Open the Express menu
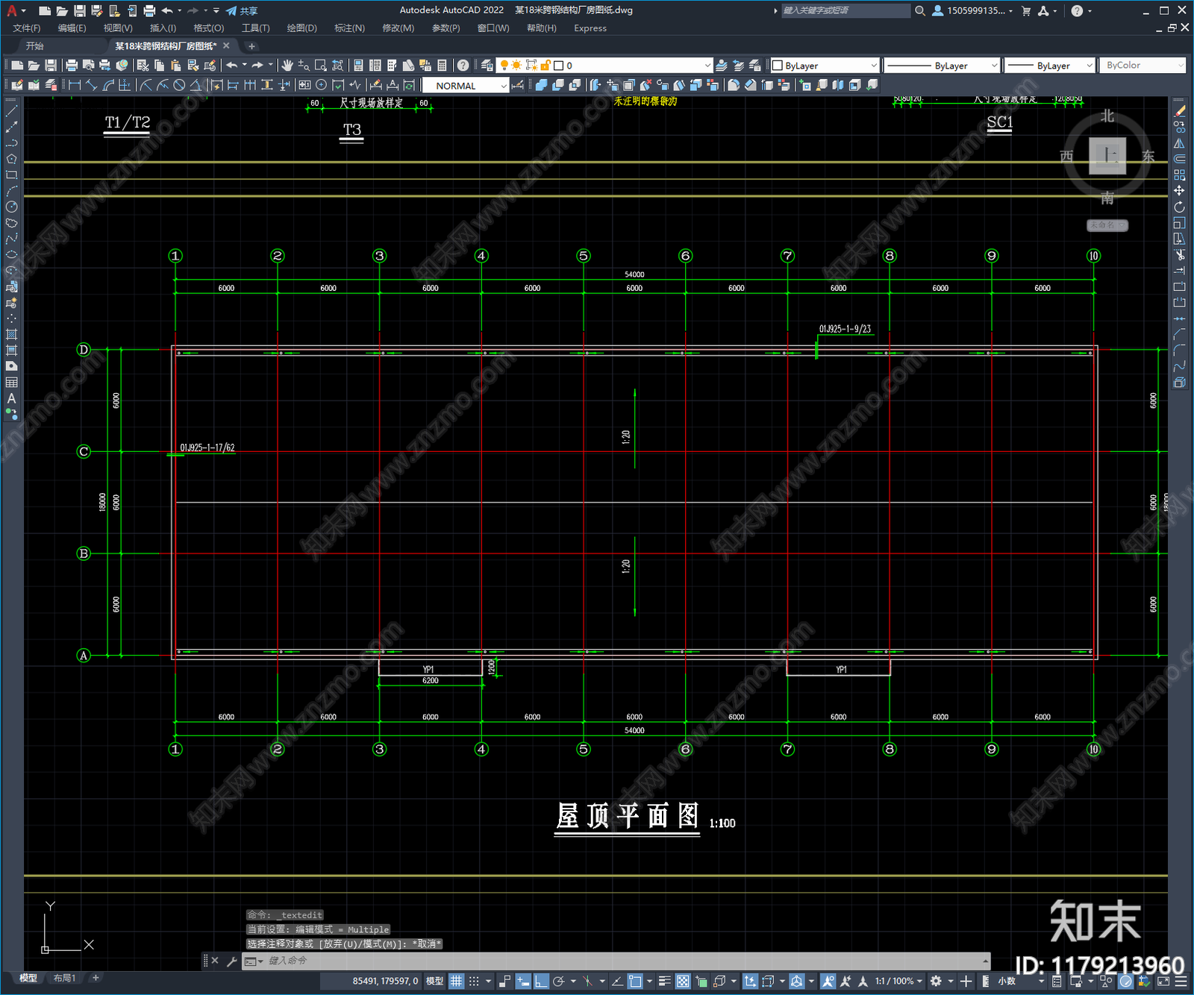 pos(590,28)
